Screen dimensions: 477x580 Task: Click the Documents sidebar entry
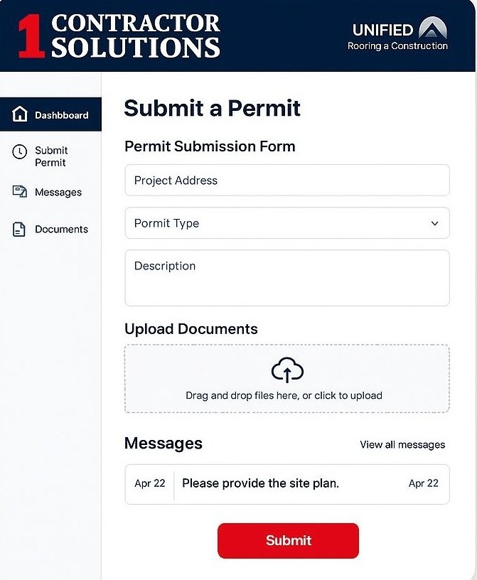pyautogui.click(x=63, y=229)
